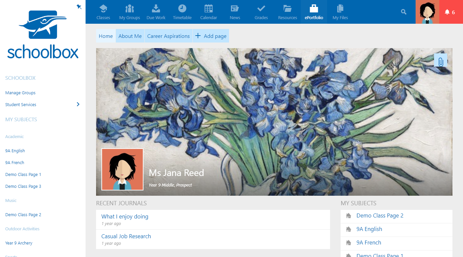Image resolution: width=463 pixels, height=257 pixels.
Task: Open 9A English in sidebar
Action: 15,151
